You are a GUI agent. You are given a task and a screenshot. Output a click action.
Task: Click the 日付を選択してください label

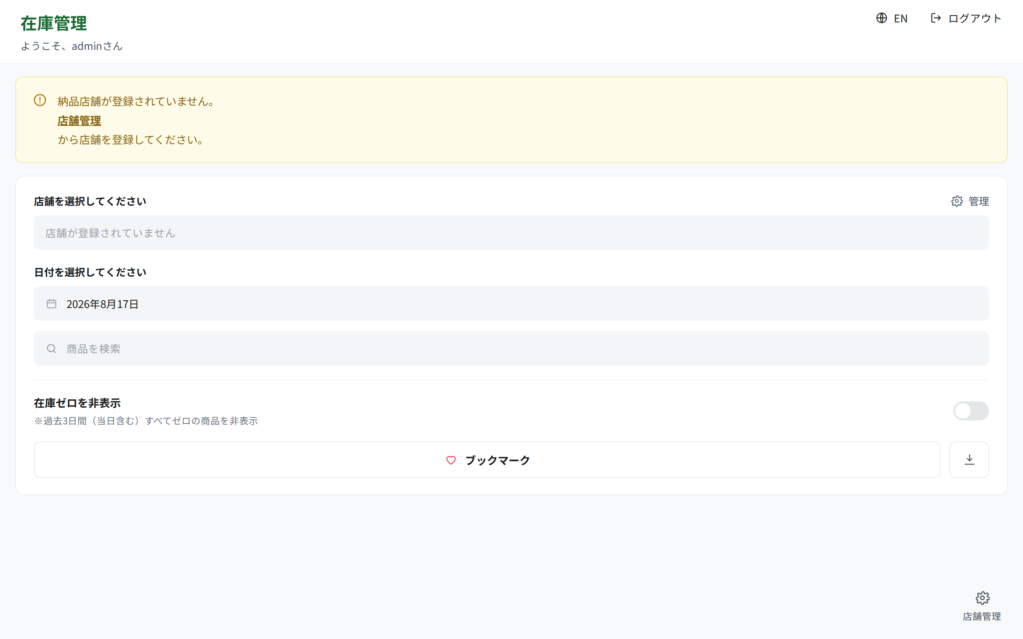coord(90,272)
